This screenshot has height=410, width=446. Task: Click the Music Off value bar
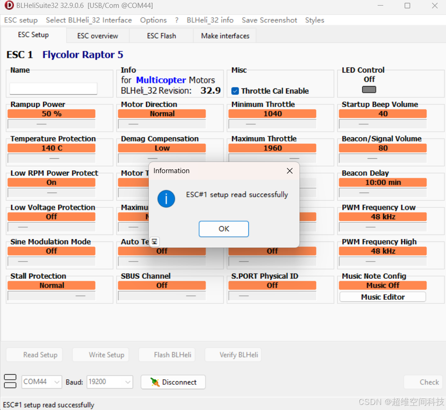point(383,285)
